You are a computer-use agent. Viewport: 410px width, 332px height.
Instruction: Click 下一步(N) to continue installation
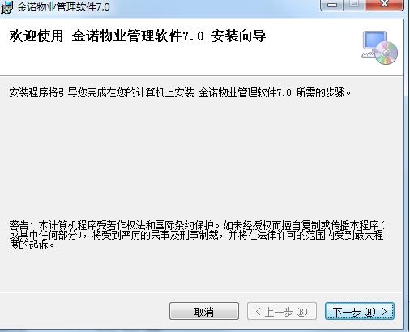tap(360, 312)
